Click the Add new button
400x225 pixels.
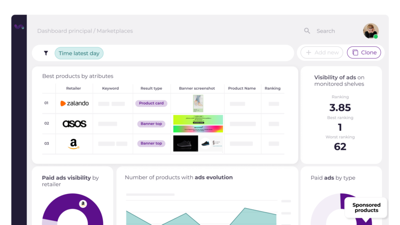322,52
